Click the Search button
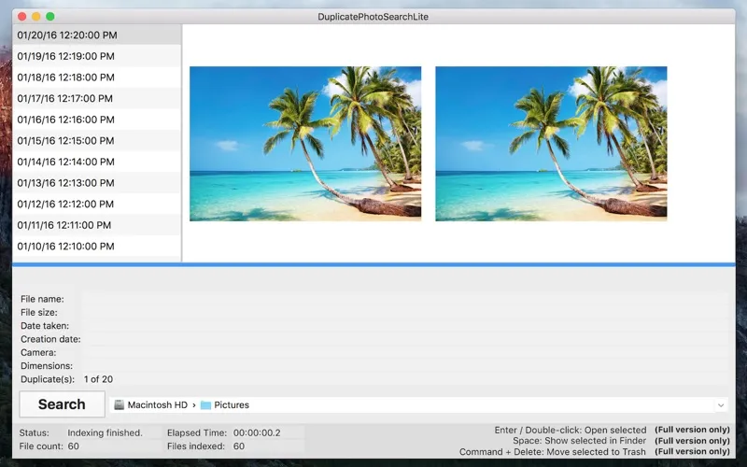 (x=62, y=404)
